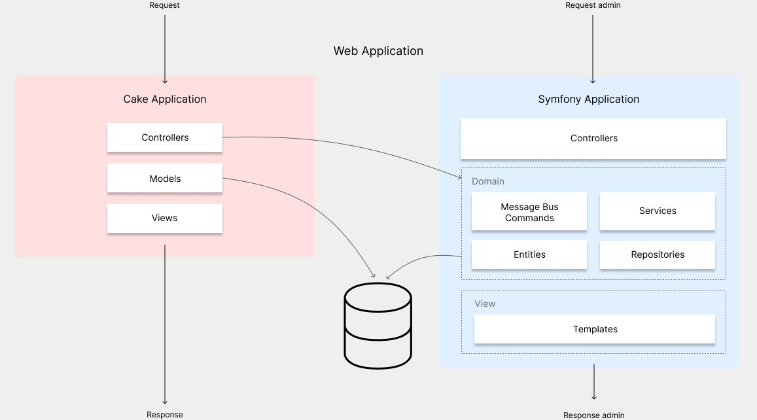Viewport: 757px width, 420px height.
Task: Click the Web Application title text
Action: tap(378, 51)
